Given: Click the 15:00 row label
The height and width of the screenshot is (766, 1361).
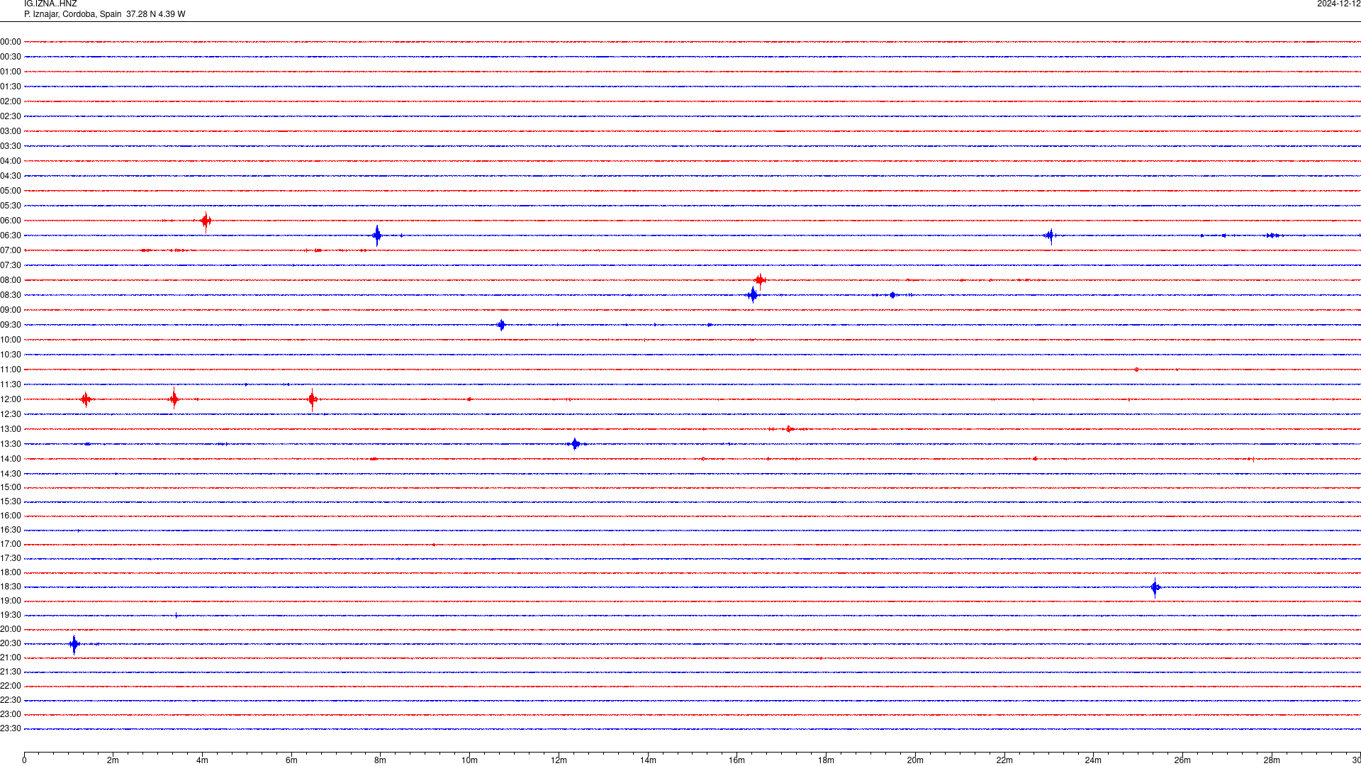Looking at the screenshot, I should click(x=11, y=487).
